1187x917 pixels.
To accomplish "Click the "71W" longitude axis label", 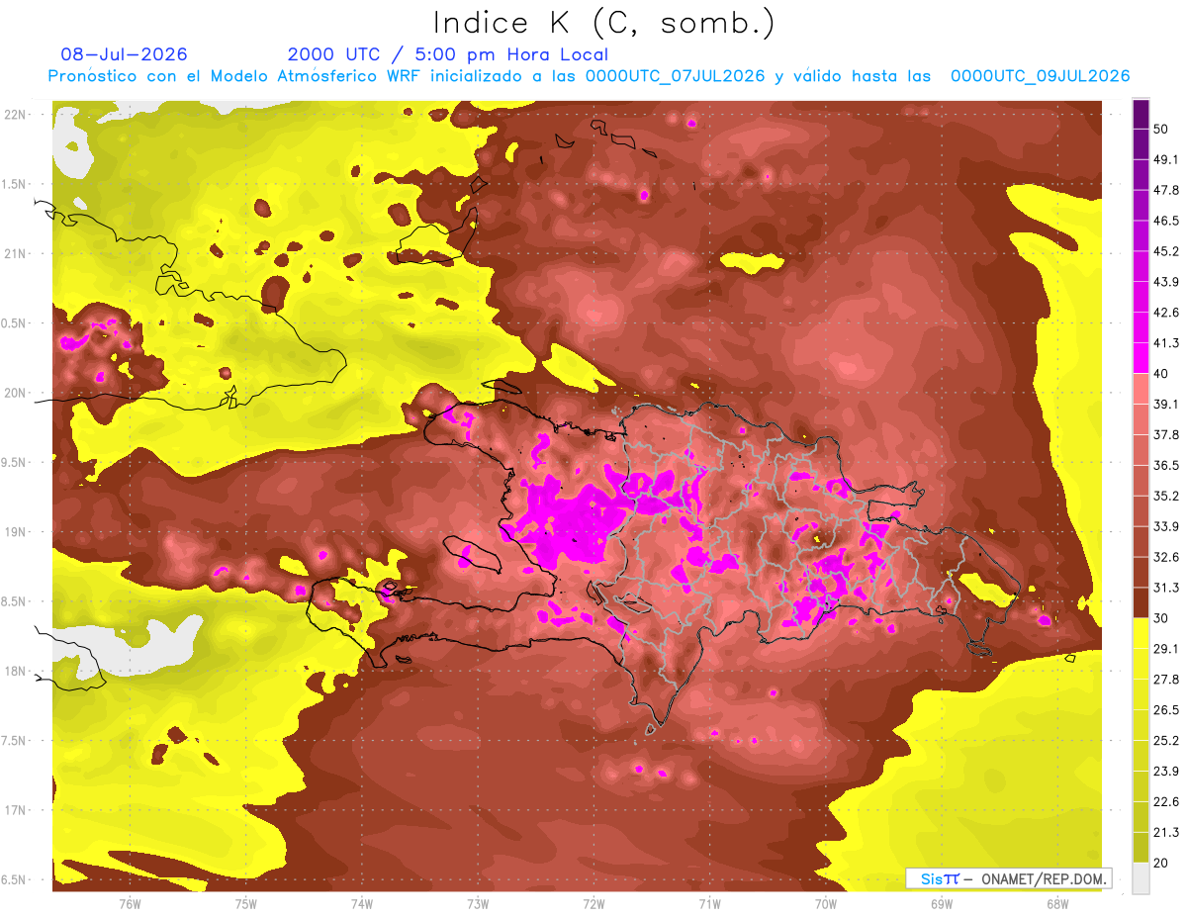I will coord(709,904).
